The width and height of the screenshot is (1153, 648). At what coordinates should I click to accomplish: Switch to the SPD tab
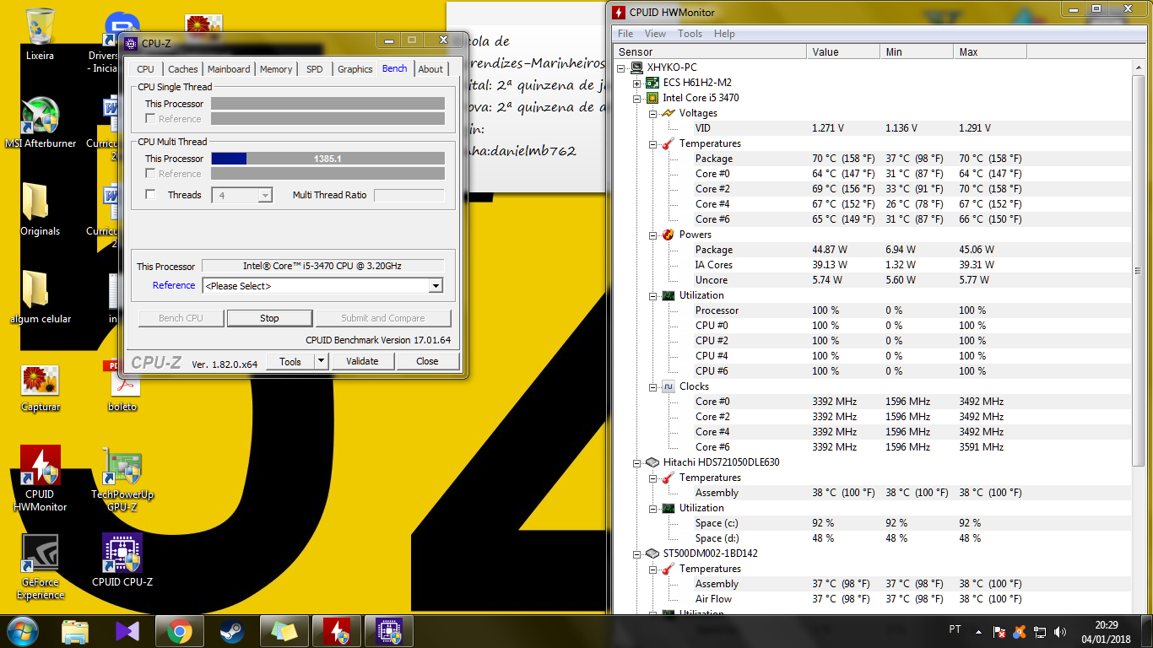tap(314, 69)
